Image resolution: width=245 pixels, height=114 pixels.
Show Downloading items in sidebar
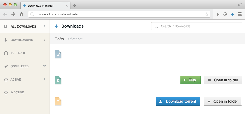click(22, 40)
